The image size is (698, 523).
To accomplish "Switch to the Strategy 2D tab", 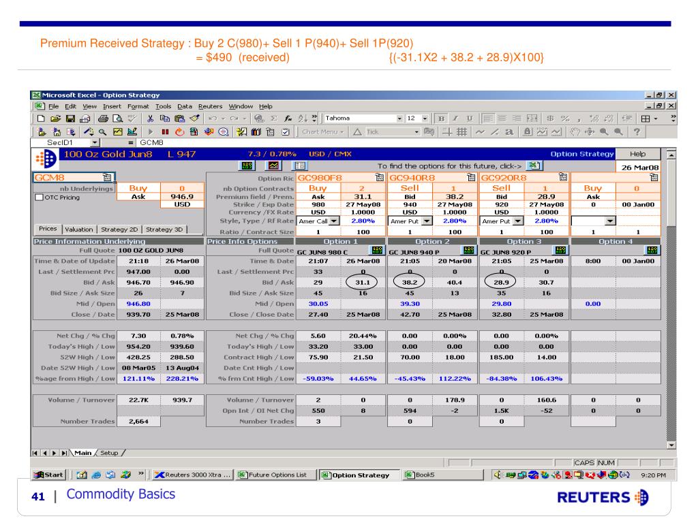I will pyautogui.click(x=119, y=229).
